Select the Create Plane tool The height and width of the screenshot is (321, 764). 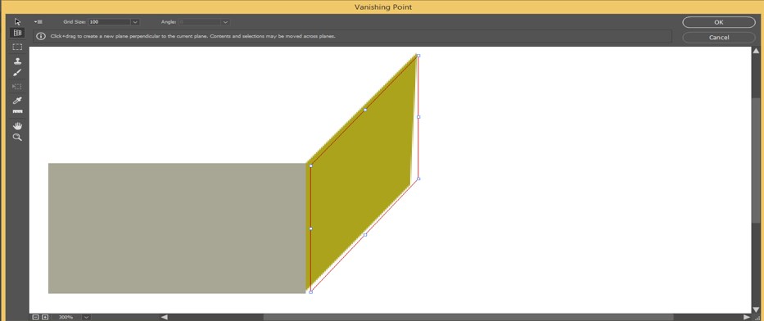pyautogui.click(x=17, y=33)
